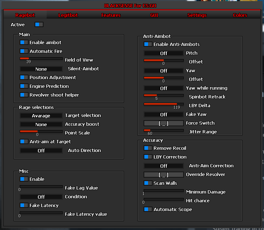This screenshot has height=230, width=264.
Task: Toggle Revolver shoot helper
Action: 24,95
